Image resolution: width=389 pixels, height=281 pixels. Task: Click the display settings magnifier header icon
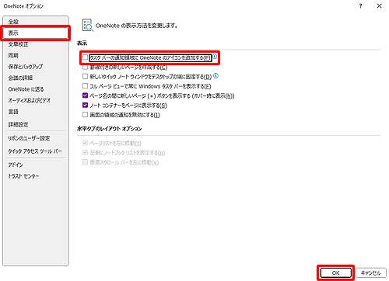88,25
